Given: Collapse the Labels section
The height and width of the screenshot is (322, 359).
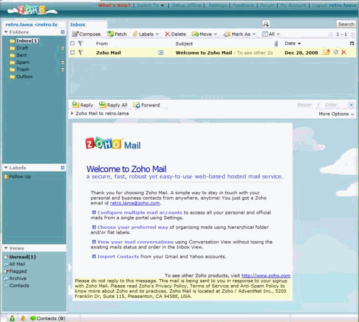Looking at the screenshot, I should [6, 168].
